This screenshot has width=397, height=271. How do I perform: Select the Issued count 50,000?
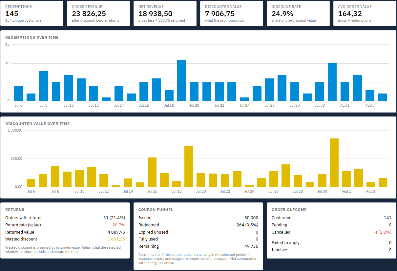click(252, 218)
